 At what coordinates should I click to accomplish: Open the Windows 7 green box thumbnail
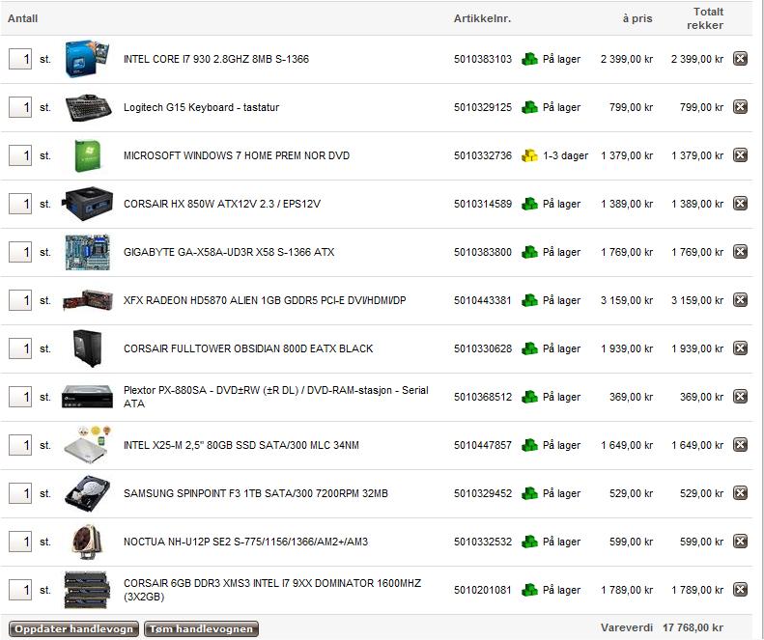click(x=88, y=155)
